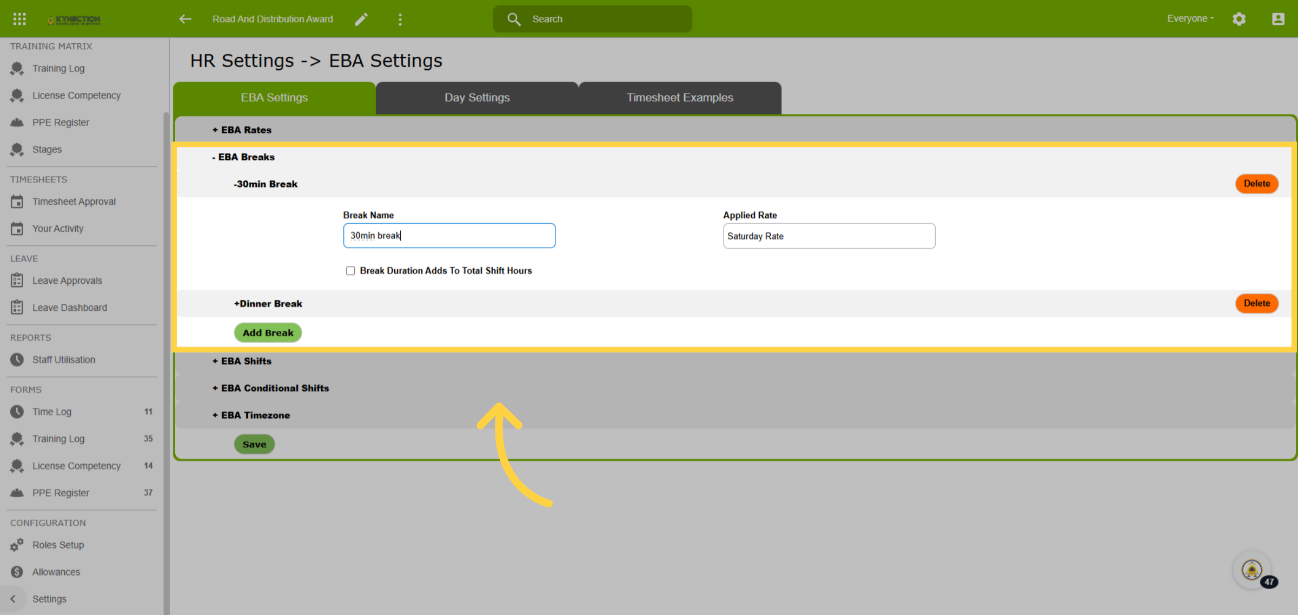This screenshot has width=1298, height=615.
Task: Click the Save button
Action: pos(254,444)
